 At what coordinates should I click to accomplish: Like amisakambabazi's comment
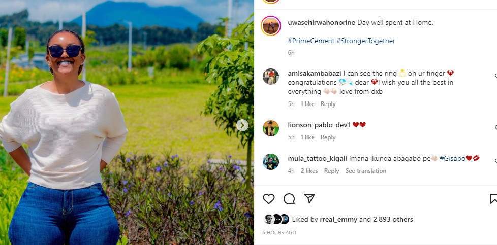(496, 76)
